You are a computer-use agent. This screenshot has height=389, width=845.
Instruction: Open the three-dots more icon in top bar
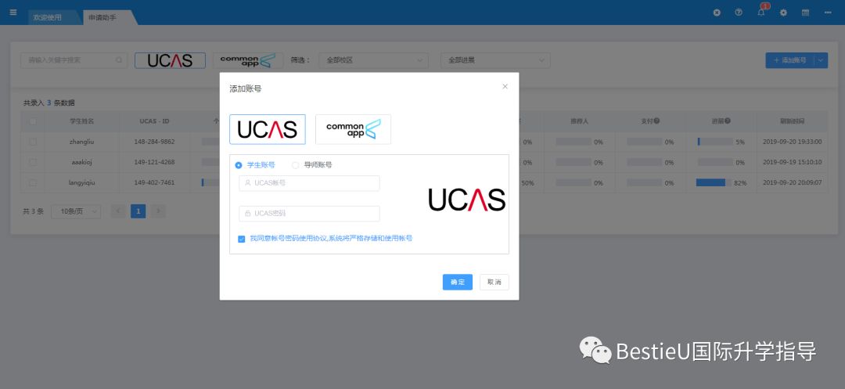coord(828,13)
